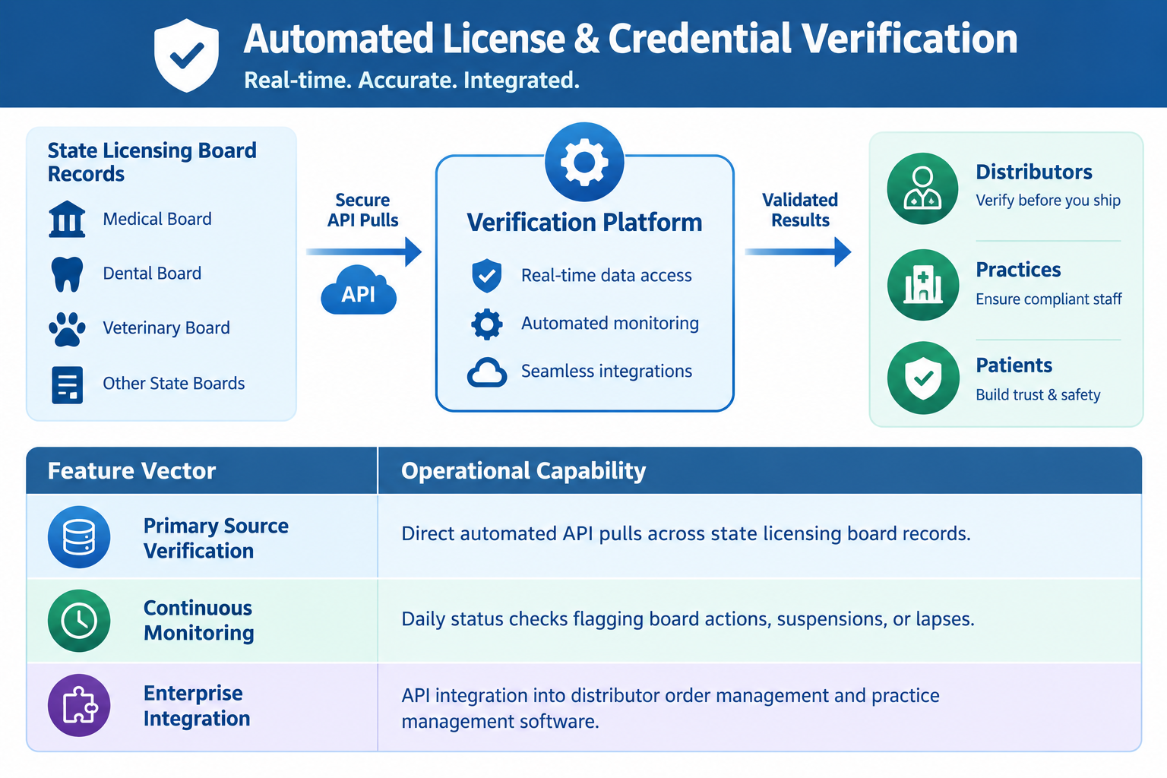The width and height of the screenshot is (1167, 778).
Task: Click the 'Medical Board' label
Action: pos(157,219)
